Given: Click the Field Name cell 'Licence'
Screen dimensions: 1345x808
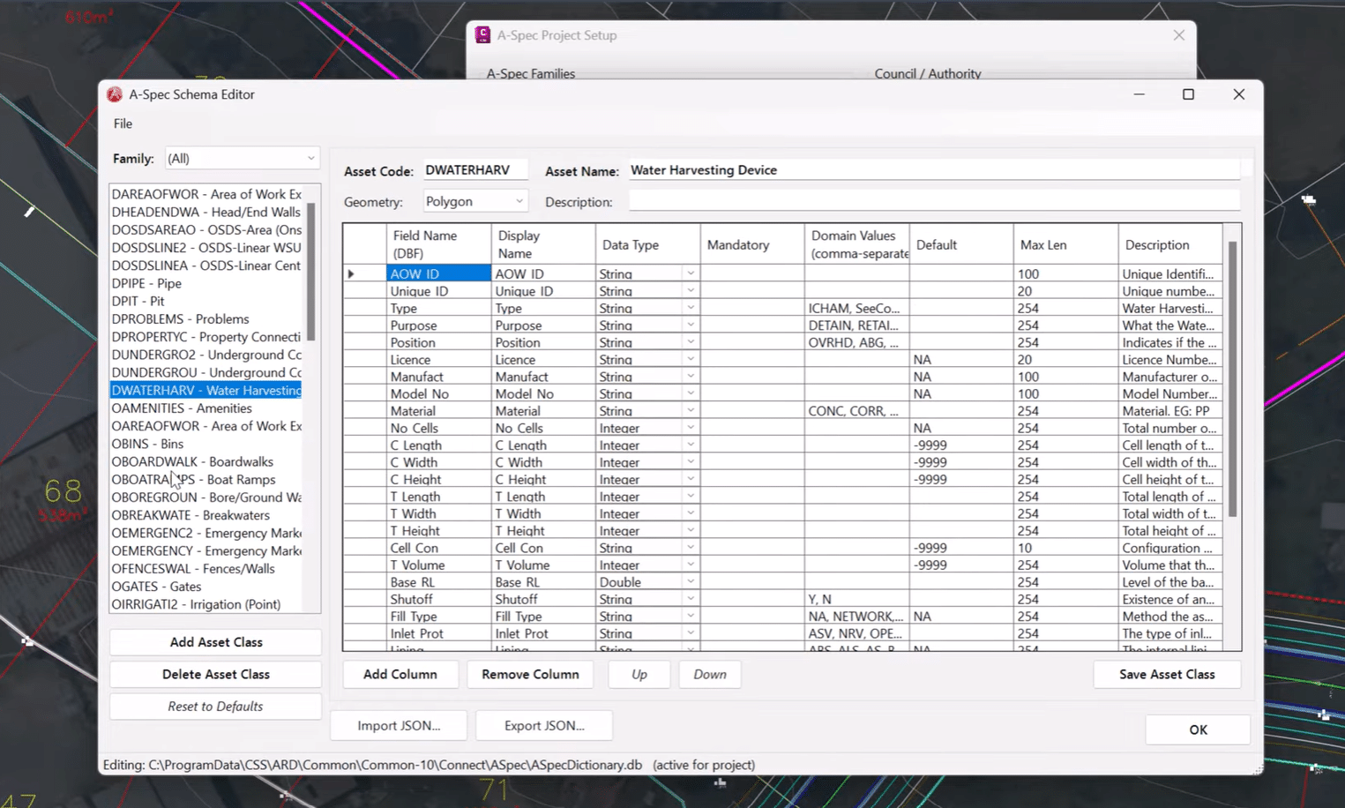Looking at the screenshot, I should click(438, 360).
